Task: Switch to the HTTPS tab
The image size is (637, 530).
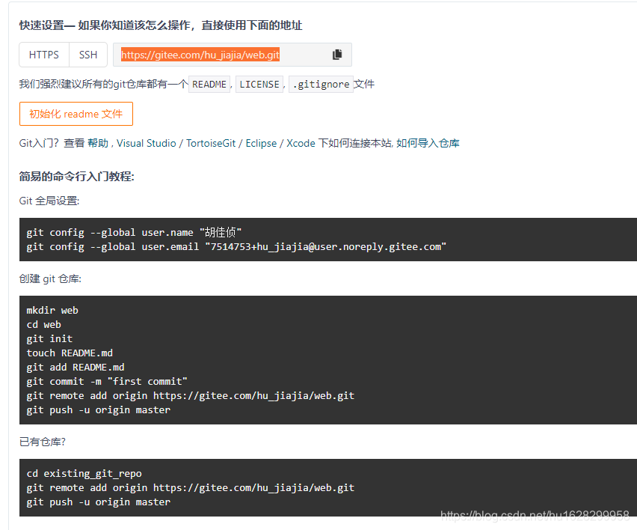Action: (43, 54)
